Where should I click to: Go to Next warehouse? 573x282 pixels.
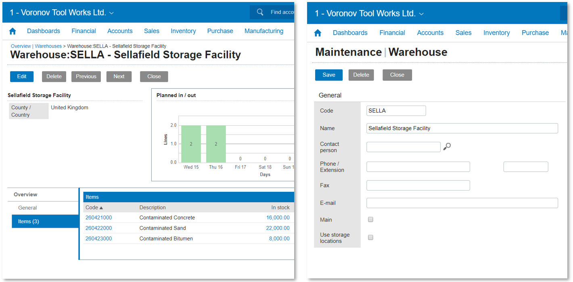pyautogui.click(x=119, y=77)
